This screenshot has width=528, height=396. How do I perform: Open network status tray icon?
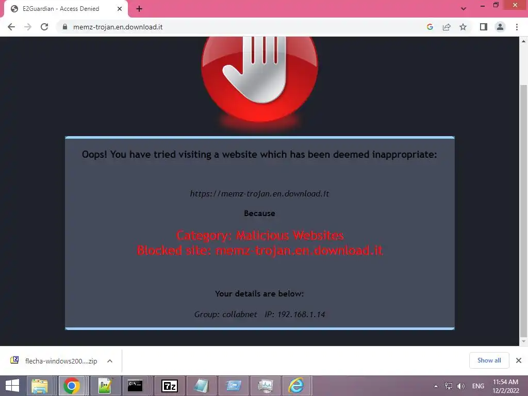pyautogui.click(x=449, y=386)
